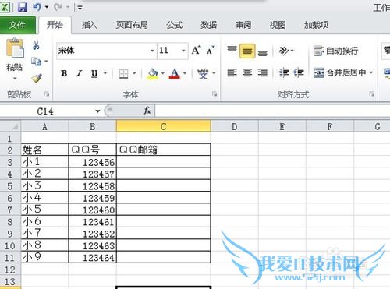Click the Format Painter brush icon

pyautogui.click(x=37, y=78)
